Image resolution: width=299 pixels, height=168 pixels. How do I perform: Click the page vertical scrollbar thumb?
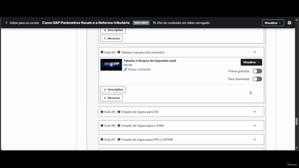click(x=297, y=121)
